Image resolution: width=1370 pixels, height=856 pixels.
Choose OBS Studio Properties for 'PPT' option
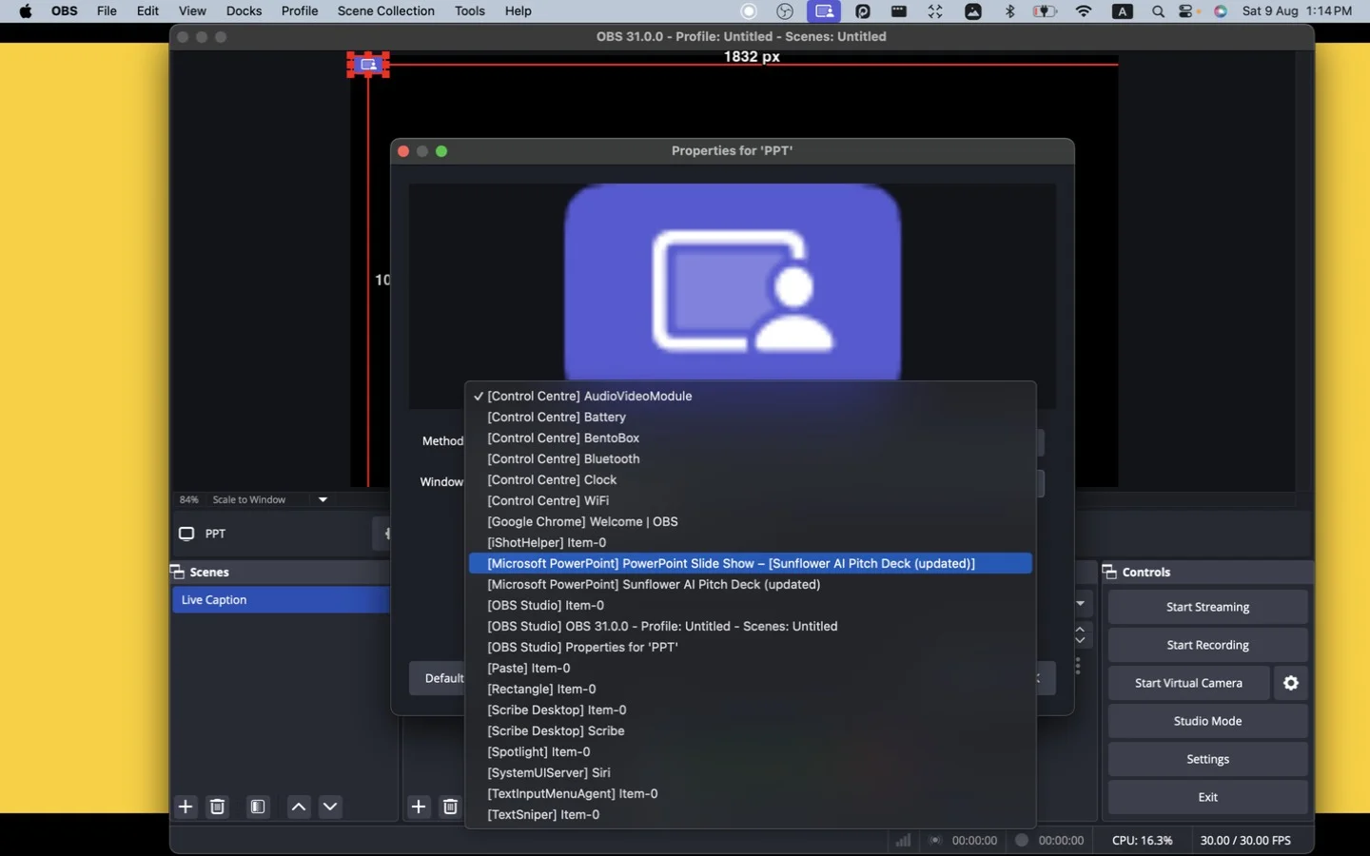751,647
